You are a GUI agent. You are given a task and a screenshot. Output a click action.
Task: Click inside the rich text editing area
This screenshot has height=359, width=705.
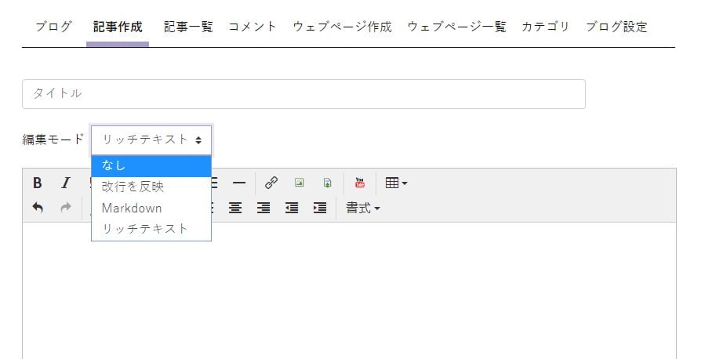click(349, 290)
